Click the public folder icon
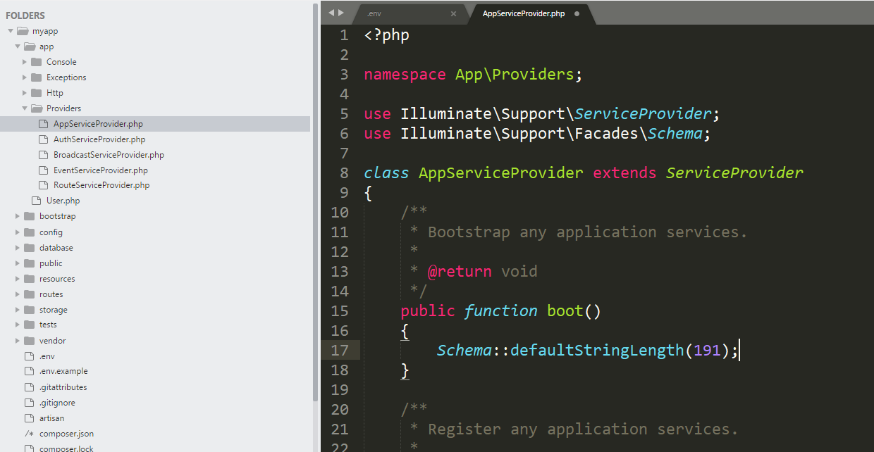 (29, 263)
